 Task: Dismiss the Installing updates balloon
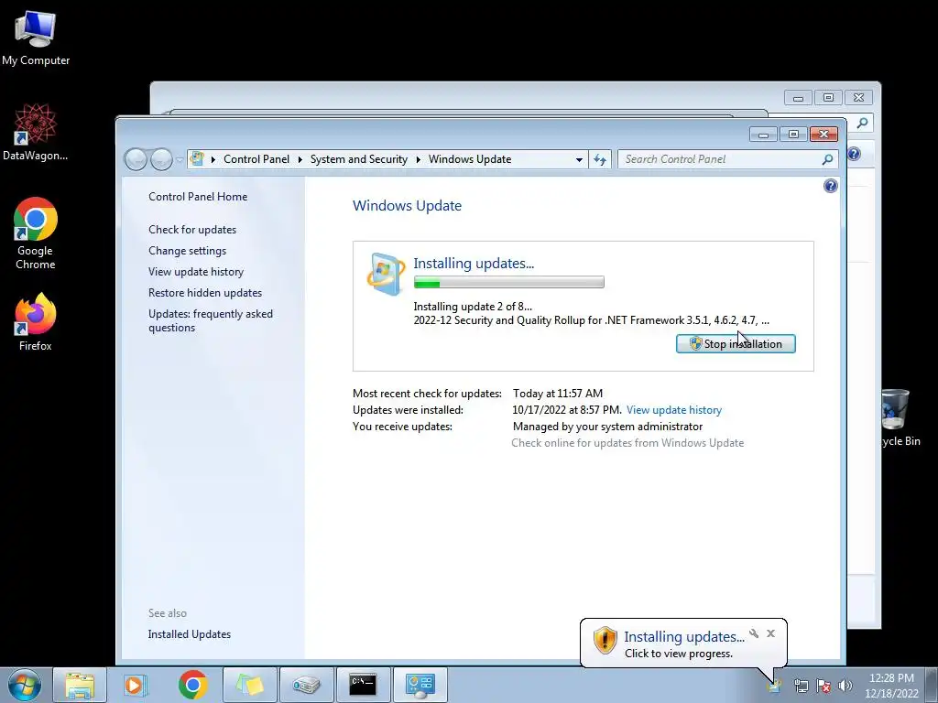[770, 633]
